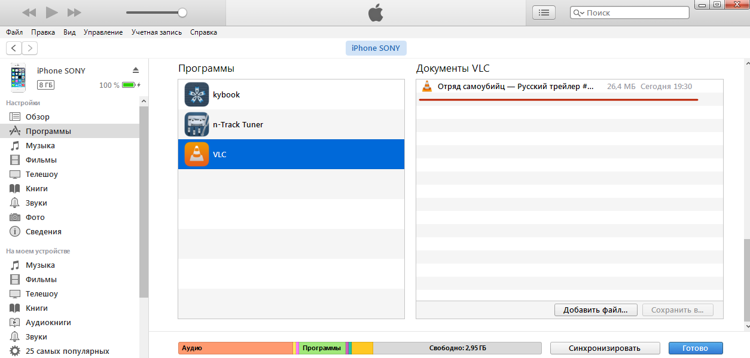Click the Готово button
This screenshot has width=750, height=358.
pyautogui.click(x=695, y=348)
